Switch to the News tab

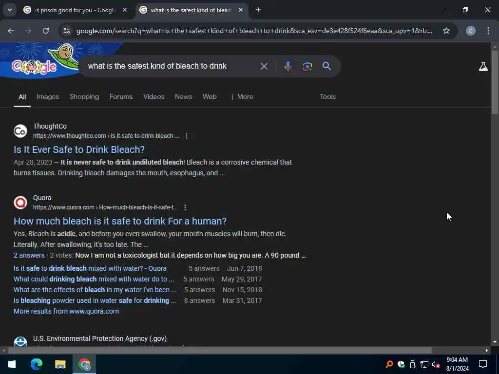click(183, 97)
